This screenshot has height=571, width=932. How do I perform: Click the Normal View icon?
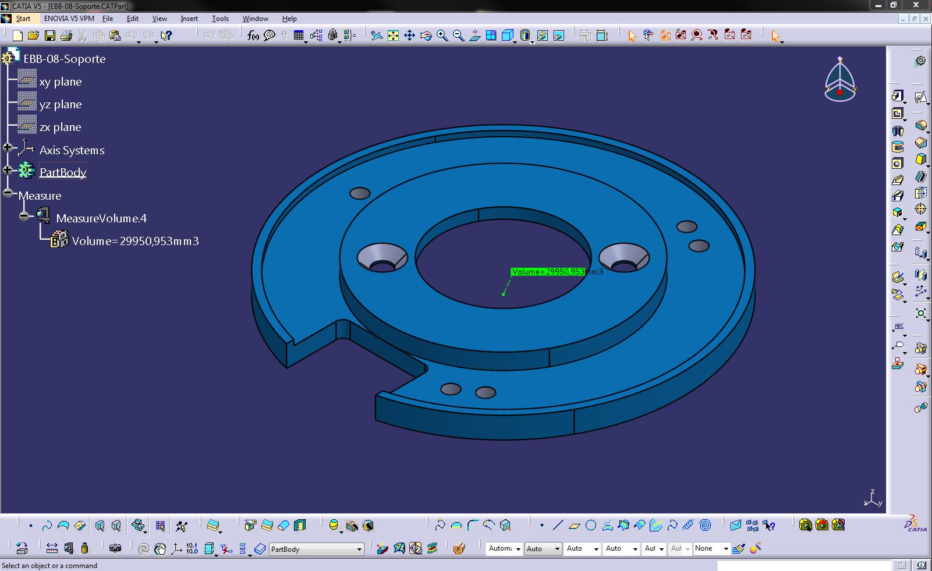475,36
